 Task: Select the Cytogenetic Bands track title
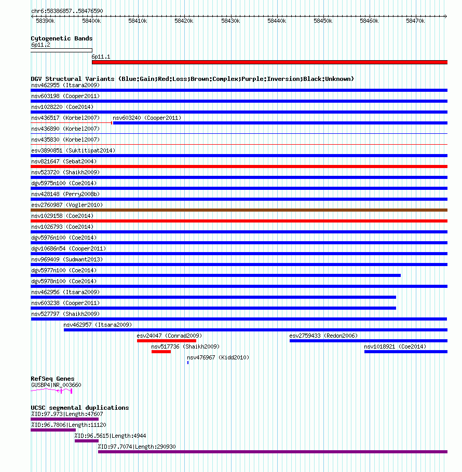click(61, 38)
